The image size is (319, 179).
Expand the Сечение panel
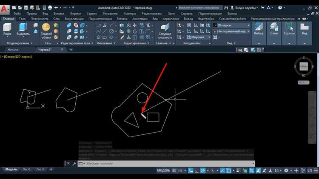(163, 43)
